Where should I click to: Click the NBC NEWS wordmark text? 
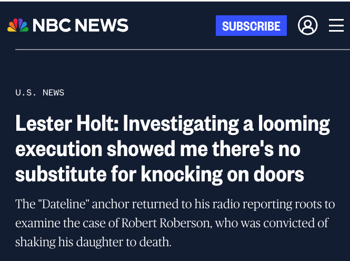tap(81, 25)
